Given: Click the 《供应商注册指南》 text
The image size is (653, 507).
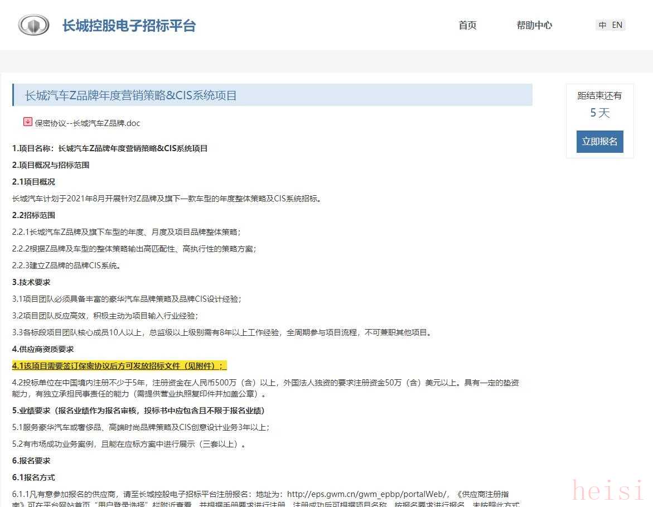Looking at the screenshot, I should coord(481,494).
